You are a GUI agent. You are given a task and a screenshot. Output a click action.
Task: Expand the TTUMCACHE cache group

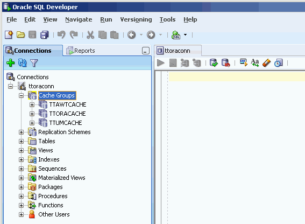coord(32,123)
